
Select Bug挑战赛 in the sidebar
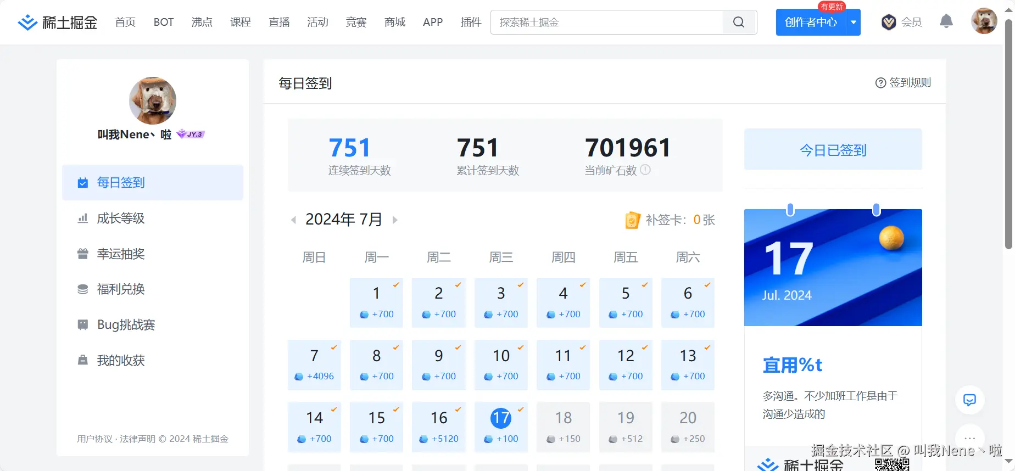coord(153,325)
